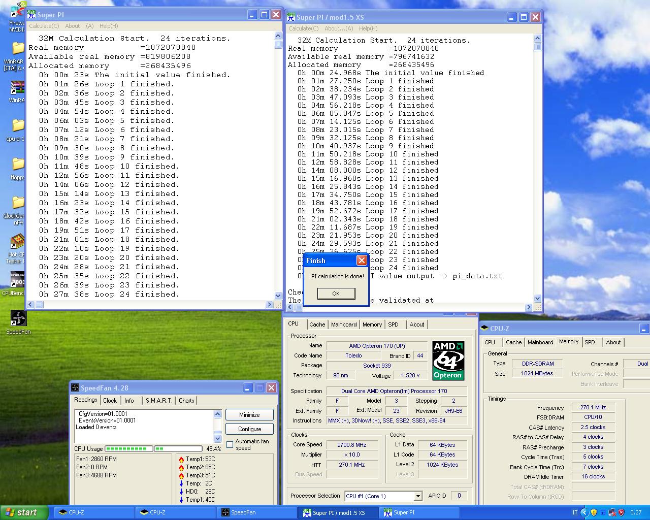Click the Frequency 270.1 MHz memory field
The image size is (650, 520).
pyautogui.click(x=593, y=407)
